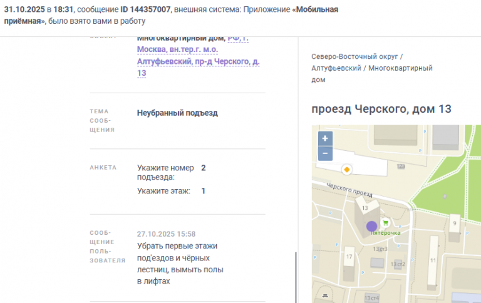Screen dimensions: 481x303
Task: Click building 13 label on map
Action: click(365, 208)
